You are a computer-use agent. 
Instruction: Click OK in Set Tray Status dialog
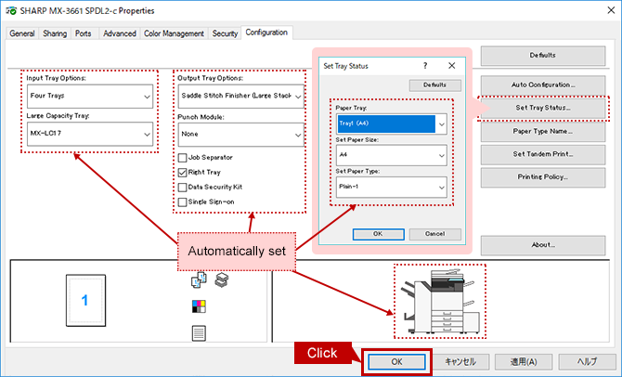379,234
